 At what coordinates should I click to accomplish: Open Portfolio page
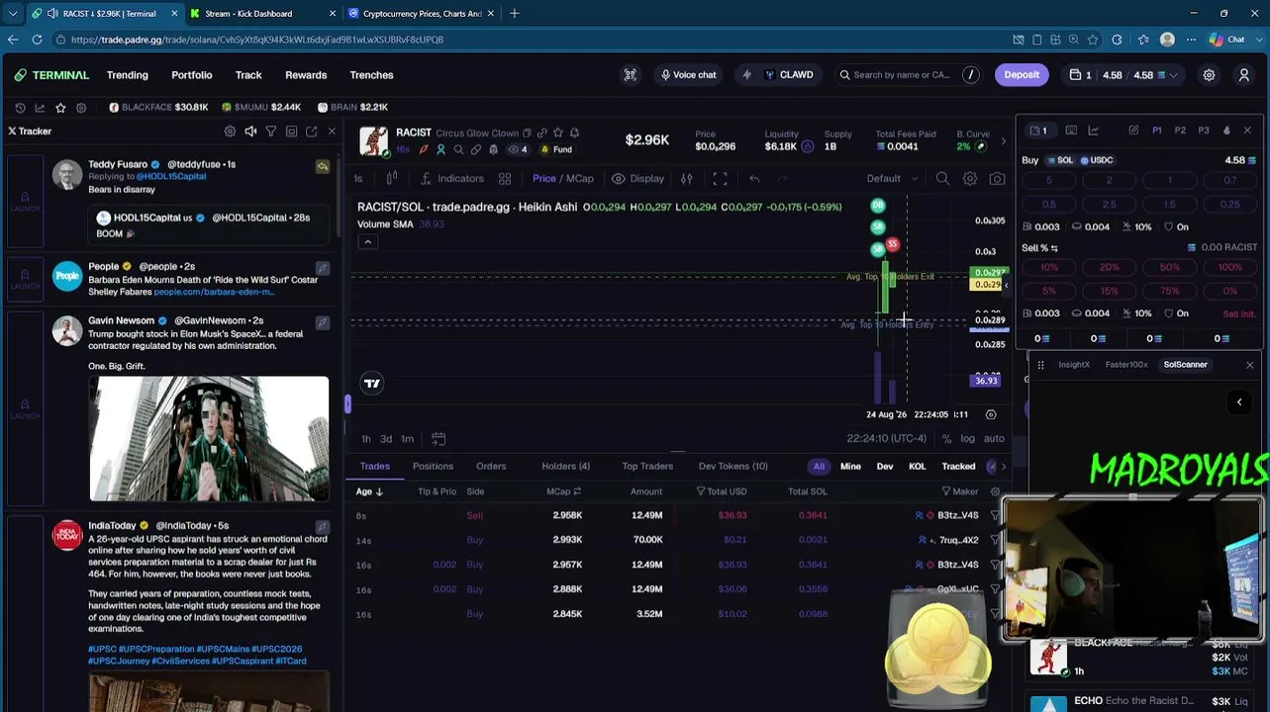pos(192,75)
